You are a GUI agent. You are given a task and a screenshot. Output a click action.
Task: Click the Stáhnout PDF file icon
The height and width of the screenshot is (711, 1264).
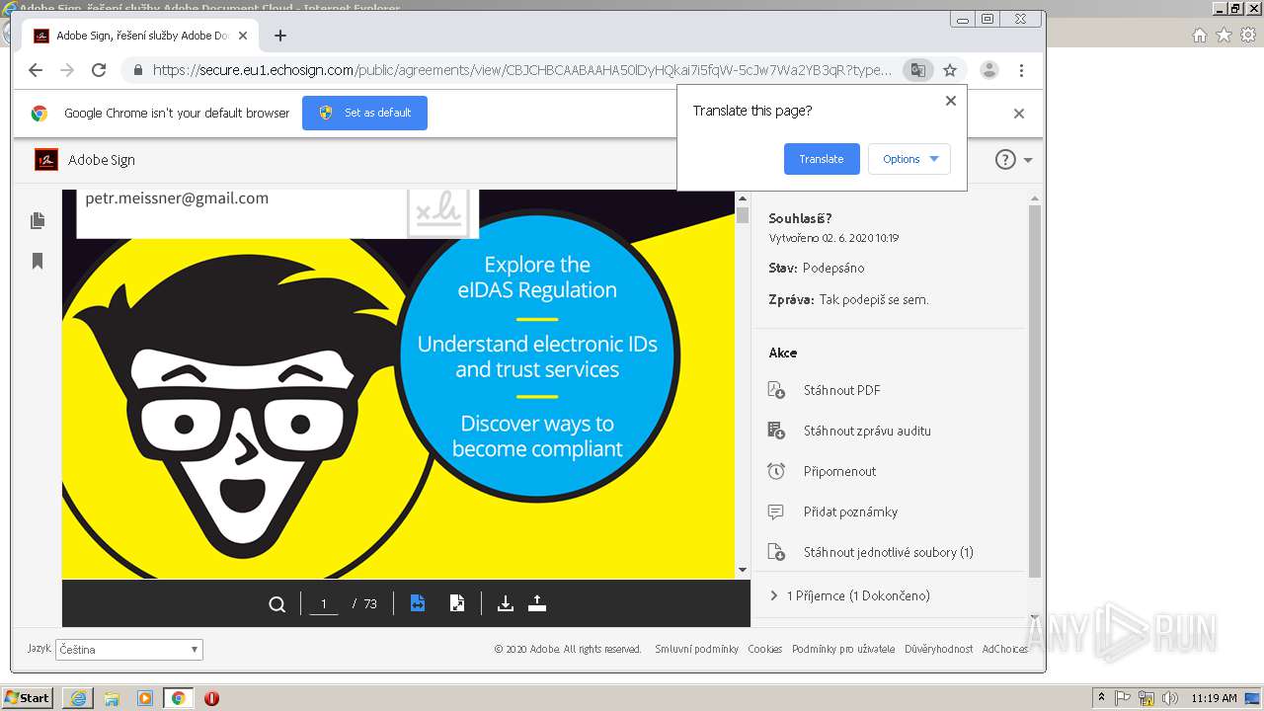(x=776, y=390)
